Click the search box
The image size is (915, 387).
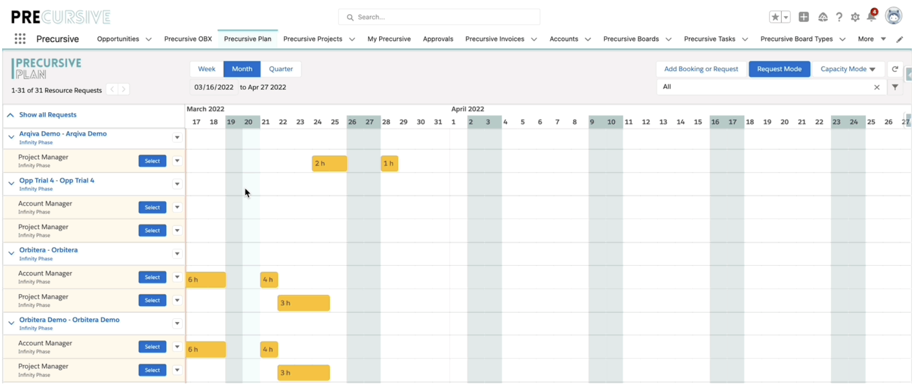coord(439,17)
